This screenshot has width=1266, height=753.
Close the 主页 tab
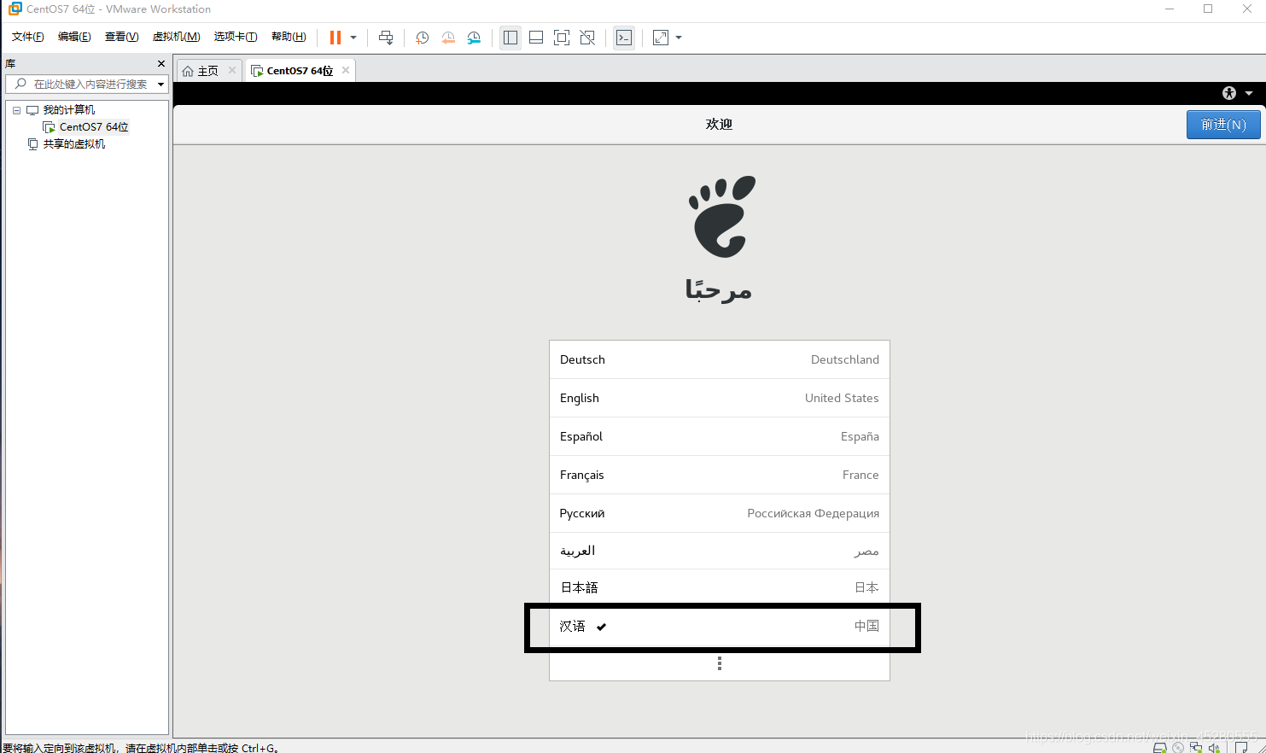232,70
